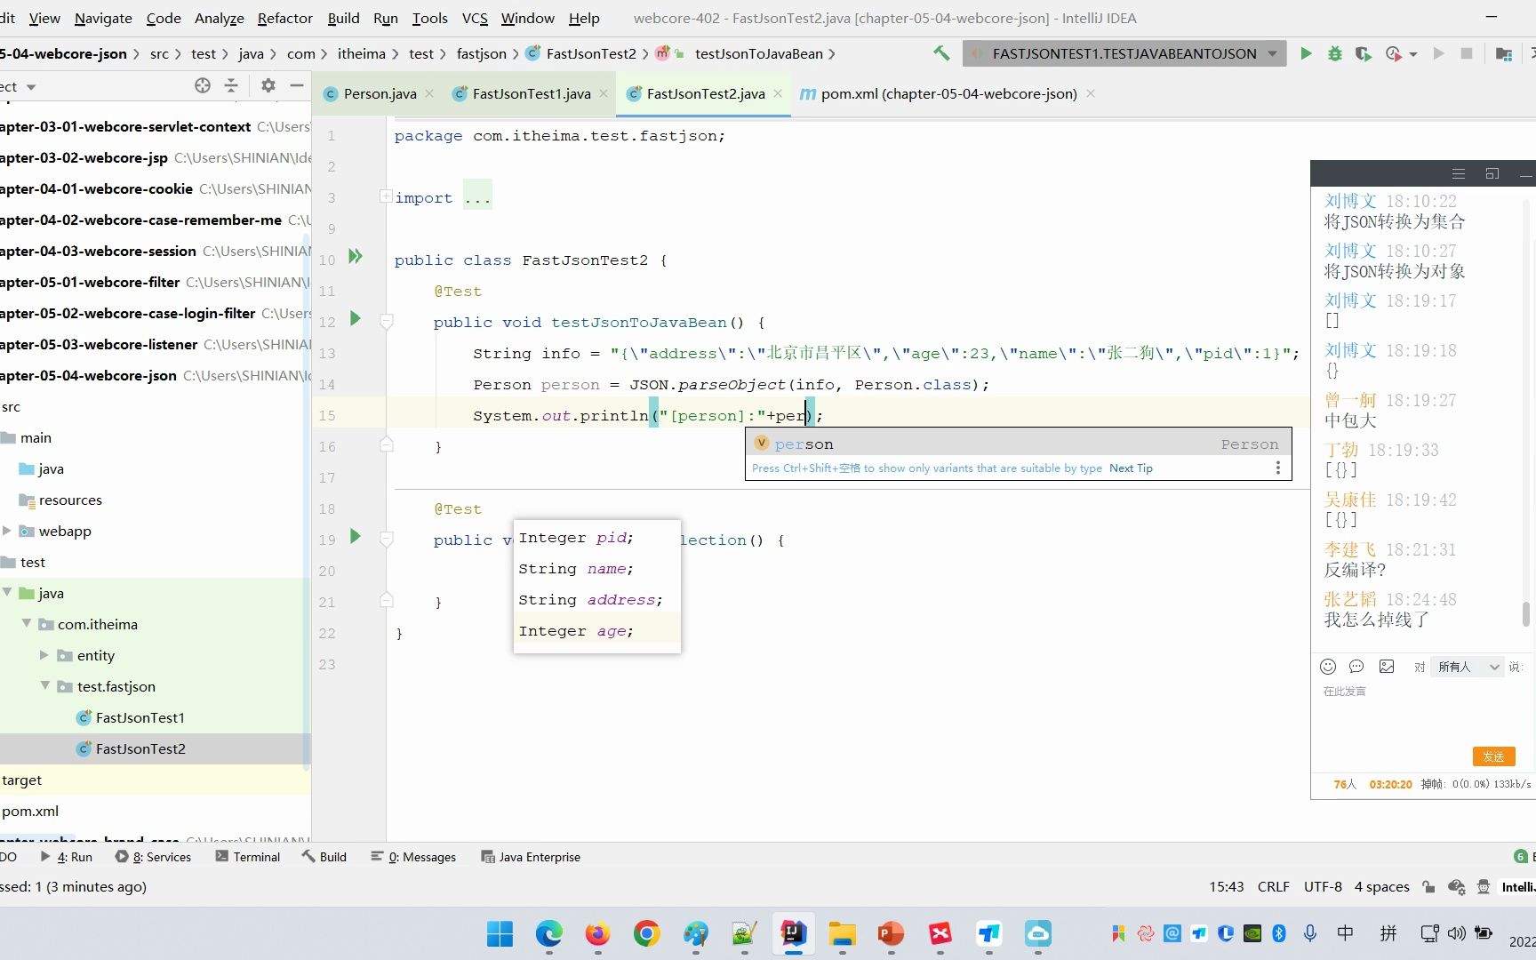Open Project panel settings gear
The width and height of the screenshot is (1536, 960).
click(268, 85)
